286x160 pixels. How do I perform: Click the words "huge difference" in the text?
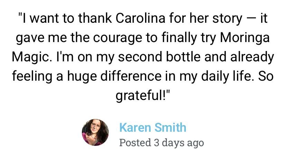pyautogui.click(x=114, y=76)
